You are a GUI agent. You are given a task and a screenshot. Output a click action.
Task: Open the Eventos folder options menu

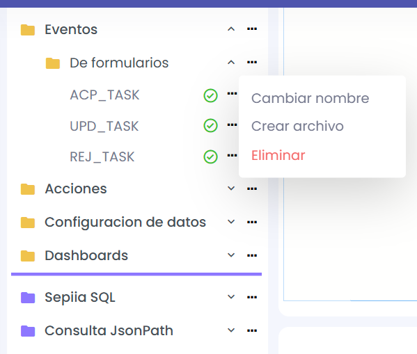coord(252,29)
